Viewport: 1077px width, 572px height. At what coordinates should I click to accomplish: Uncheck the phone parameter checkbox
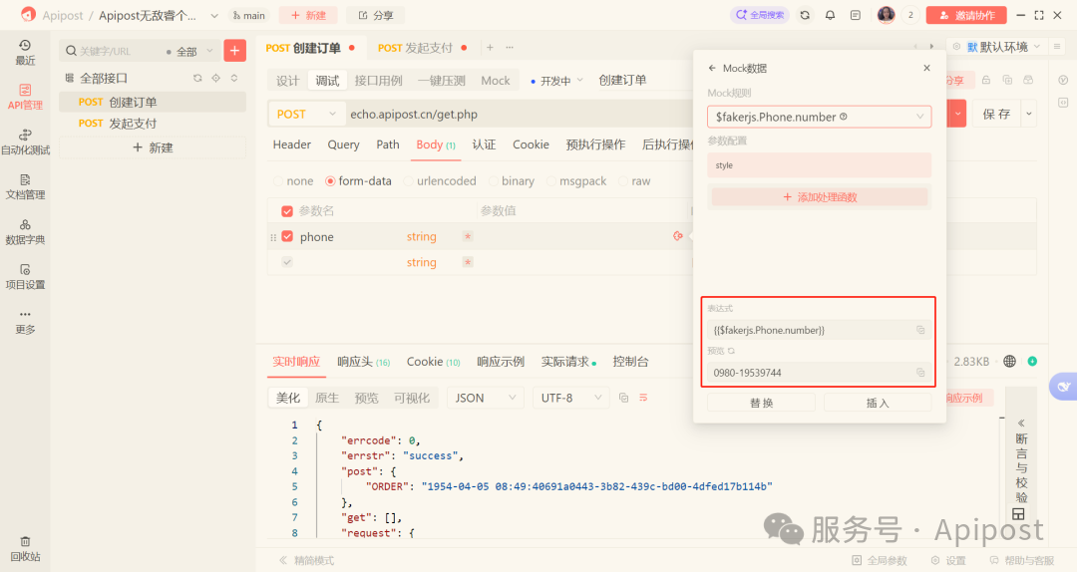pyautogui.click(x=287, y=236)
